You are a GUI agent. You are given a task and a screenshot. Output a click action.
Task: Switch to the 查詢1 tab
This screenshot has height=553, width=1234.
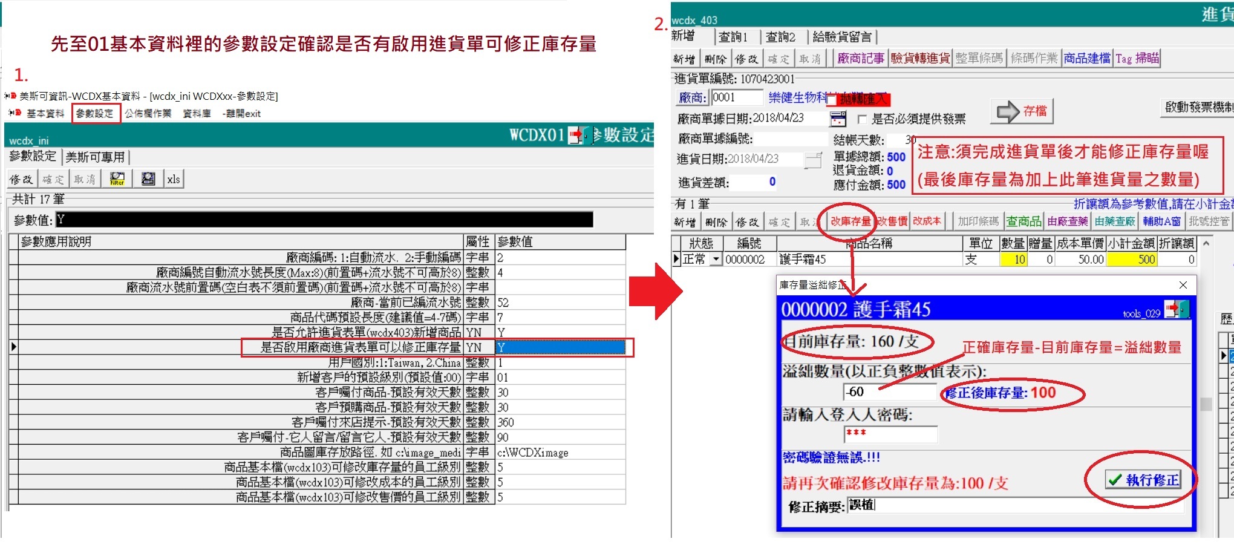pyautogui.click(x=733, y=37)
